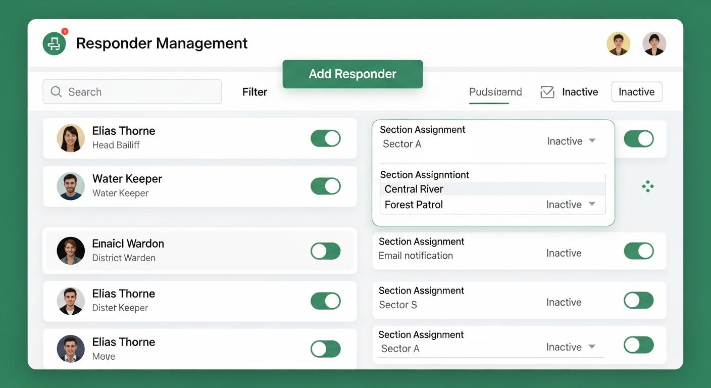Expand the Sector A Inactive dropdown in the popup

click(592, 141)
